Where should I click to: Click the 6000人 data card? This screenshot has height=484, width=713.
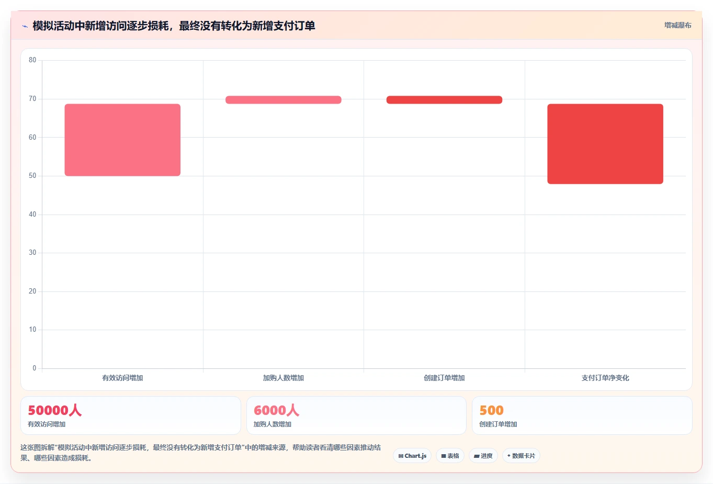356,415
